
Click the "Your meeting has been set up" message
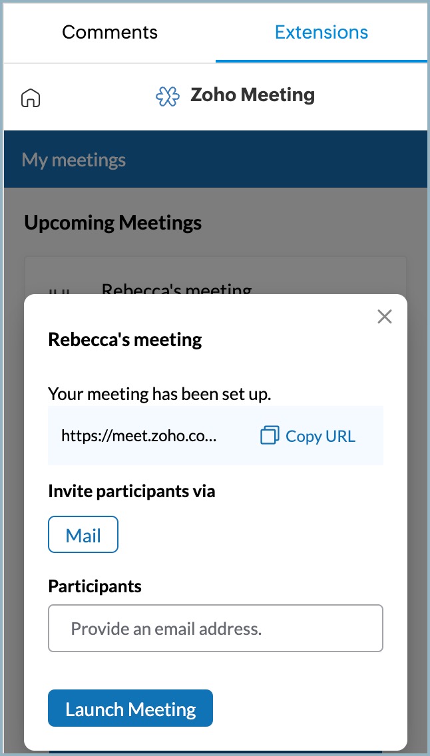click(160, 393)
